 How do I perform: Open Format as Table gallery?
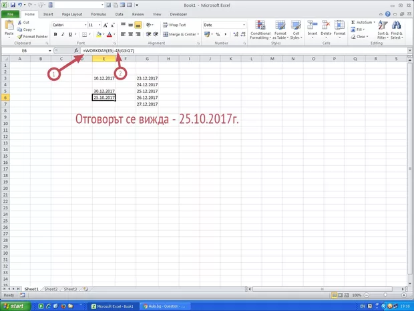pyautogui.click(x=280, y=30)
